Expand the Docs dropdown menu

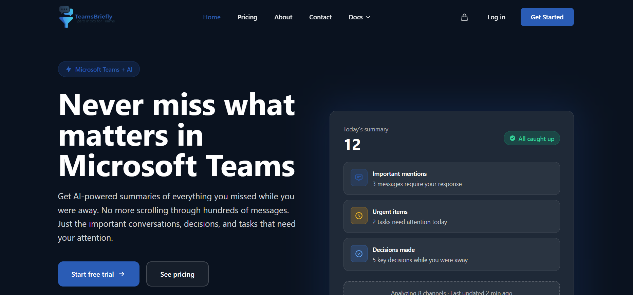coord(359,17)
